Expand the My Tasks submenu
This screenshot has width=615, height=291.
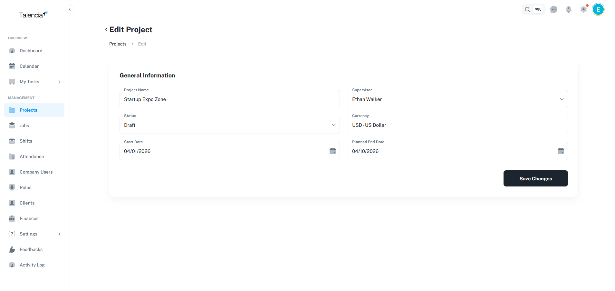pyautogui.click(x=59, y=82)
